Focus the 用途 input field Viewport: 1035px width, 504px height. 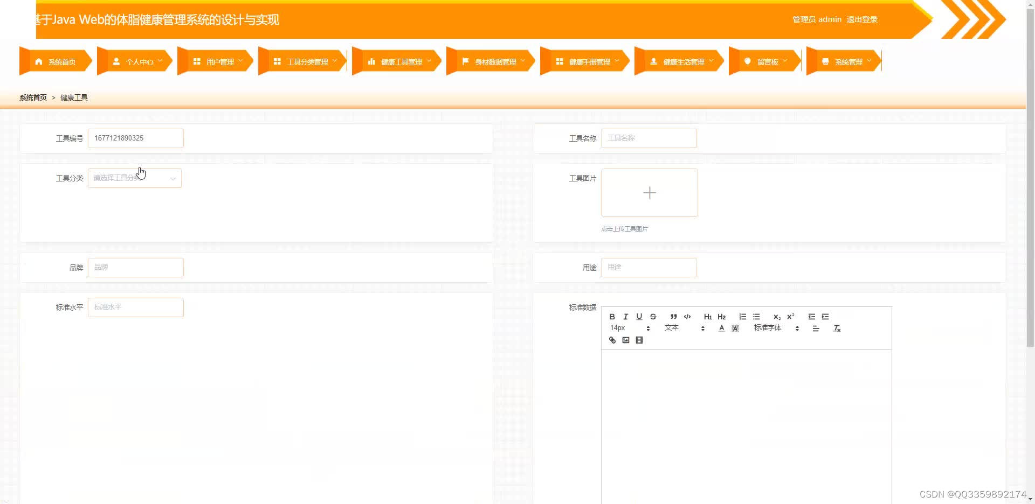pos(649,268)
